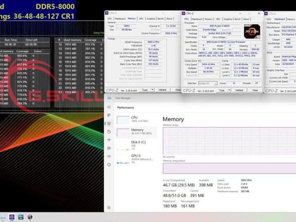Select About tab in Memory CPU-Z window
The width and height of the screenshot is (296, 222).
(169, 19)
